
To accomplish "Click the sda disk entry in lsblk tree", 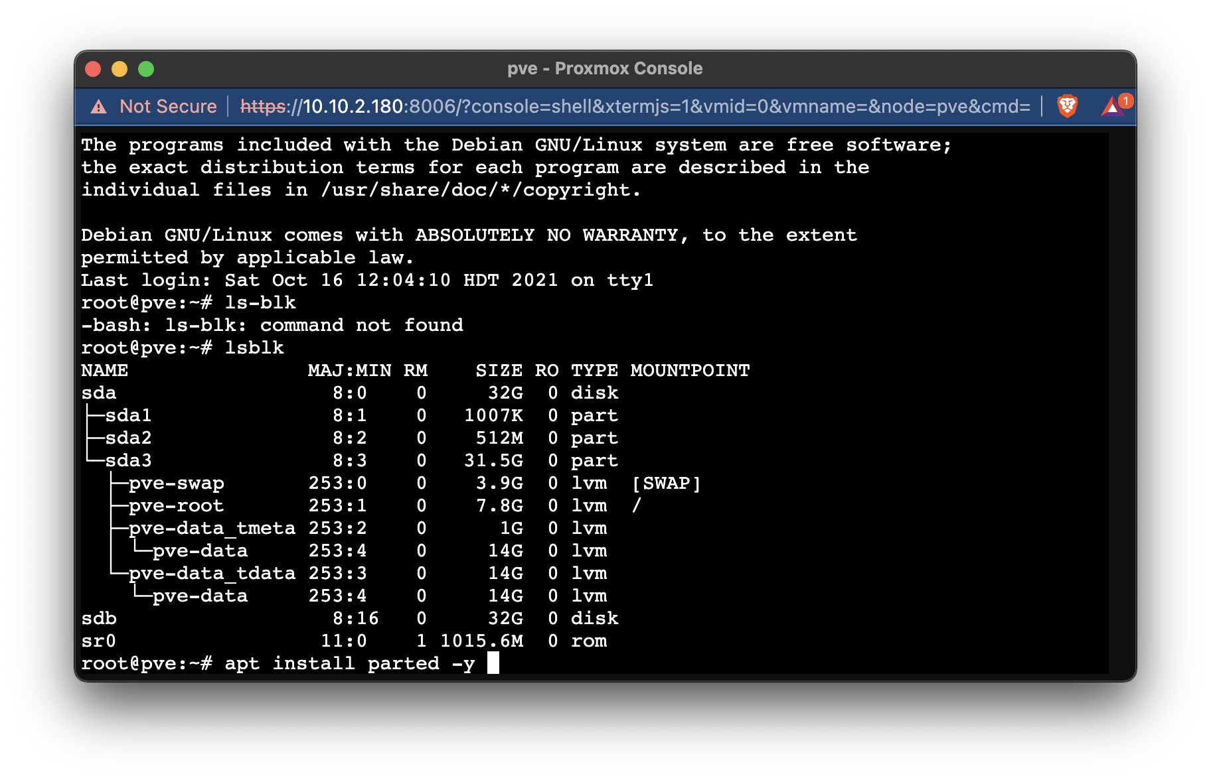I will [x=99, y=393].
